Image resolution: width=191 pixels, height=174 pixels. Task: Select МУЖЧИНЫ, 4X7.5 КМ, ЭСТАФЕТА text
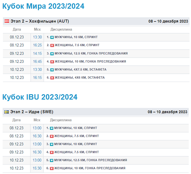pyautogui.click(x=80, y=70)
